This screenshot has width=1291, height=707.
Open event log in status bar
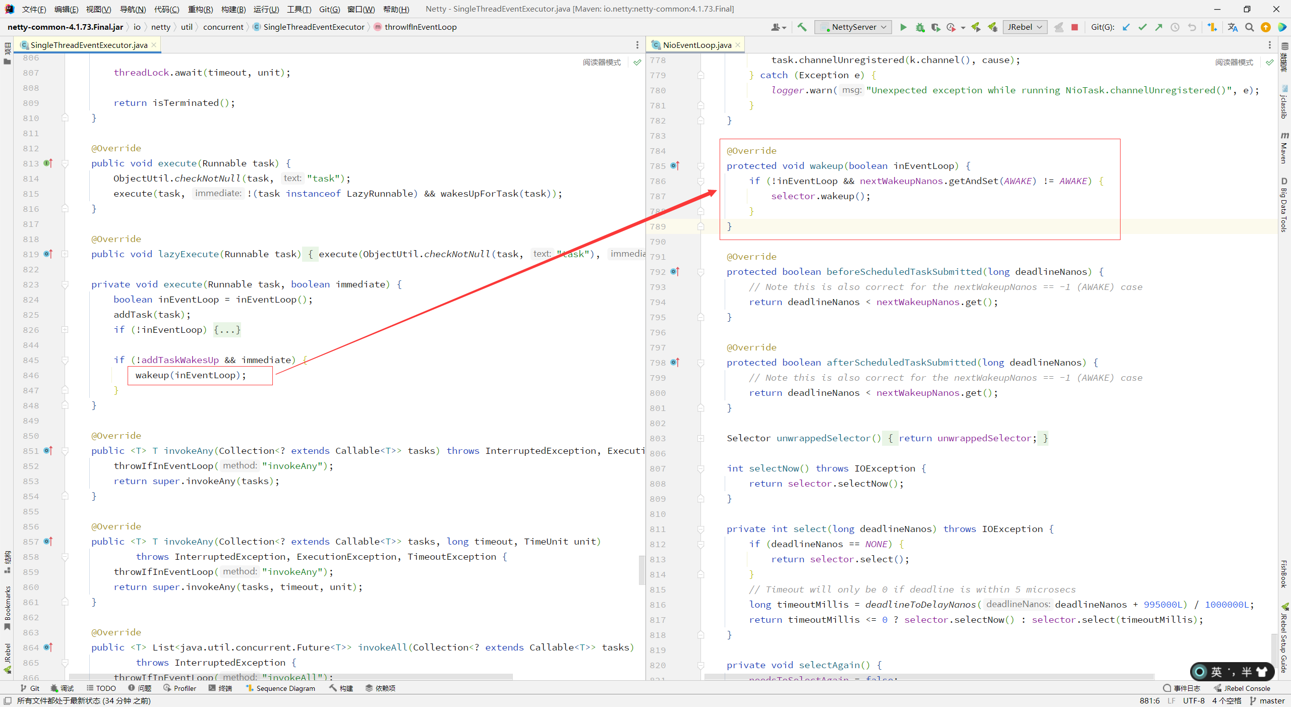click(1181, 688)
